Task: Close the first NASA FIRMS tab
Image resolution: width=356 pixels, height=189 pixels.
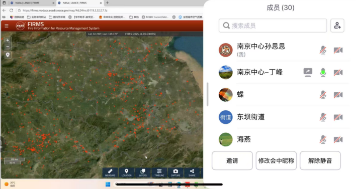Action: point(53,3)
